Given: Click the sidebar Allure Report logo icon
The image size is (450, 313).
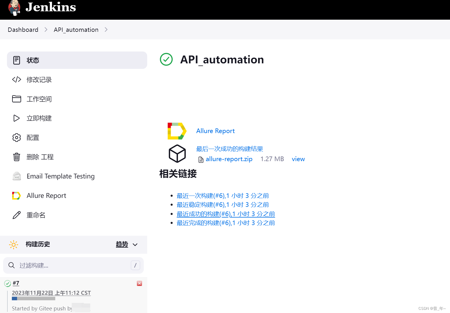Looking at the screenshot, I should click(x=16, y=196).
